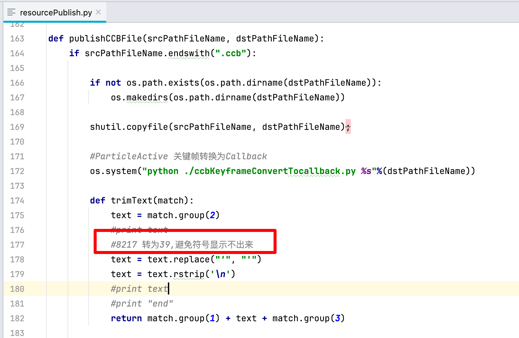Close the resourcePublish.py tab
This screenshot has width=519, height=338.
[x=98, y=12]
